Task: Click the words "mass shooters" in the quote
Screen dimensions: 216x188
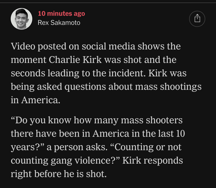Action: pyautogui.click(x=152, y=120)
